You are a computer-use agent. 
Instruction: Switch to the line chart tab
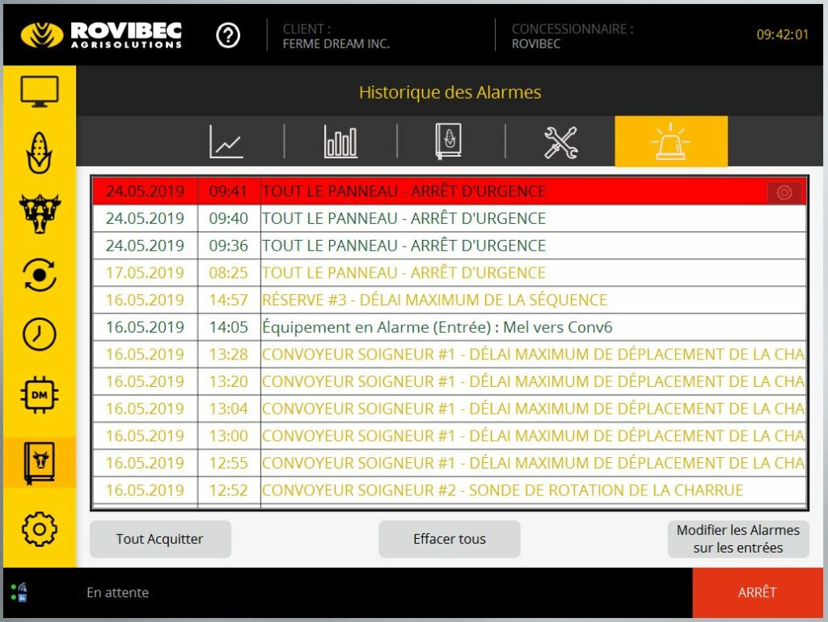point(226,141)
